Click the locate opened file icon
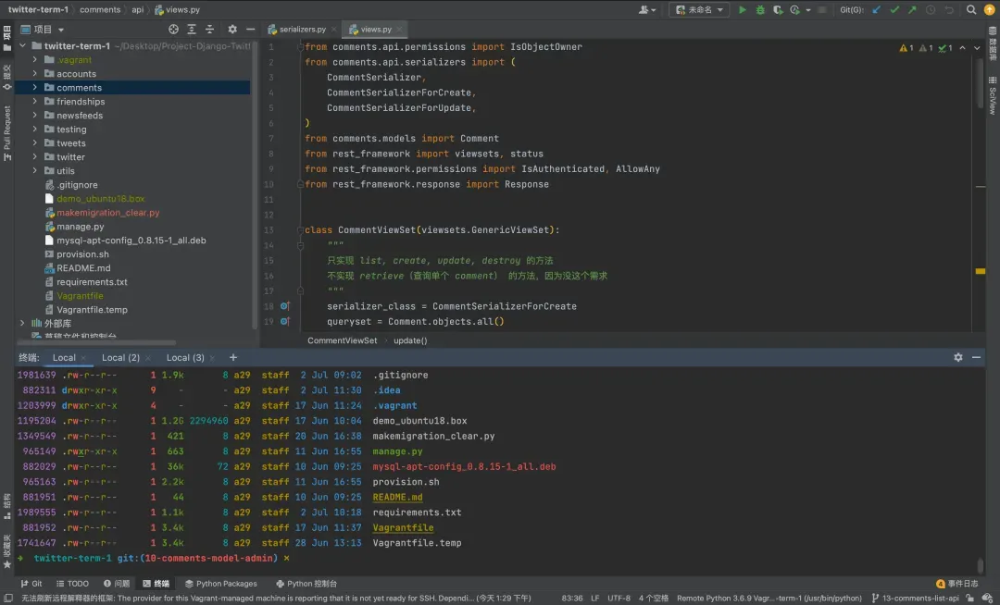 [173, 30]
